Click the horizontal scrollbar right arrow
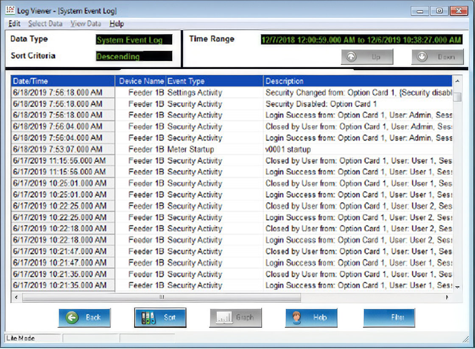Viewport: 475px width, 349px height. click(447, 297)
